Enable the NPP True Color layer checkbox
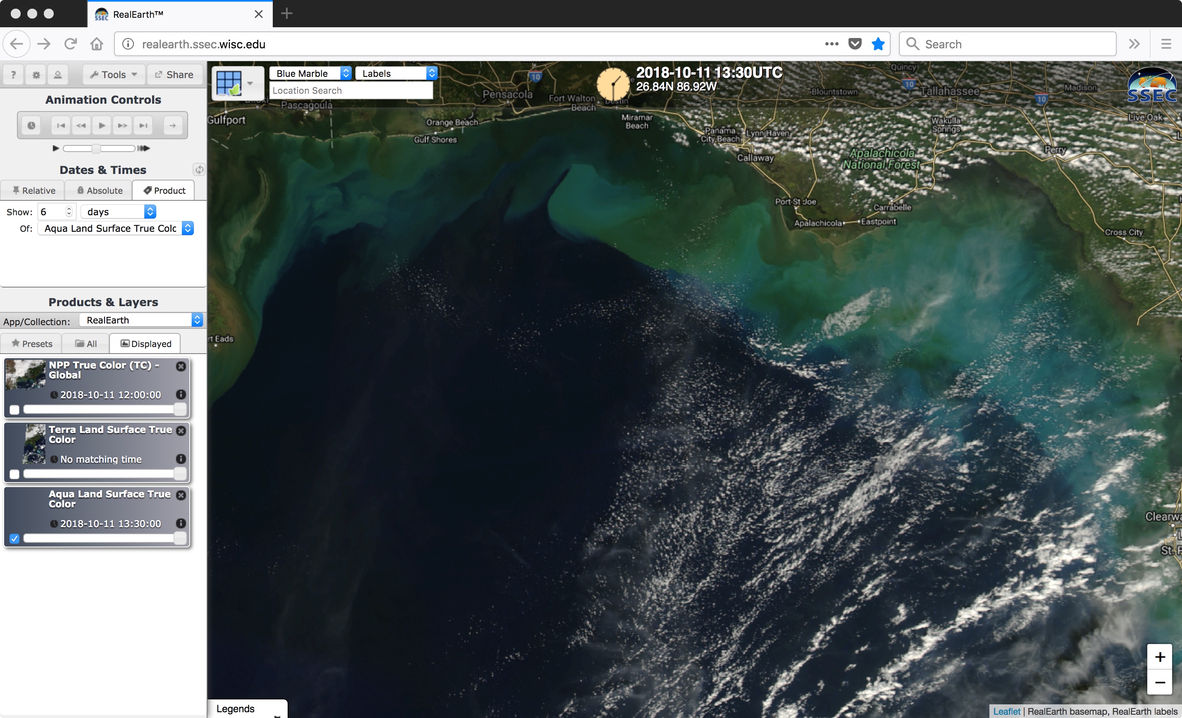This screenshot has height=718, width=1182. click(14, 409)
